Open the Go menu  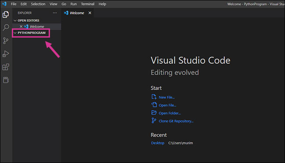pos(64,4)
